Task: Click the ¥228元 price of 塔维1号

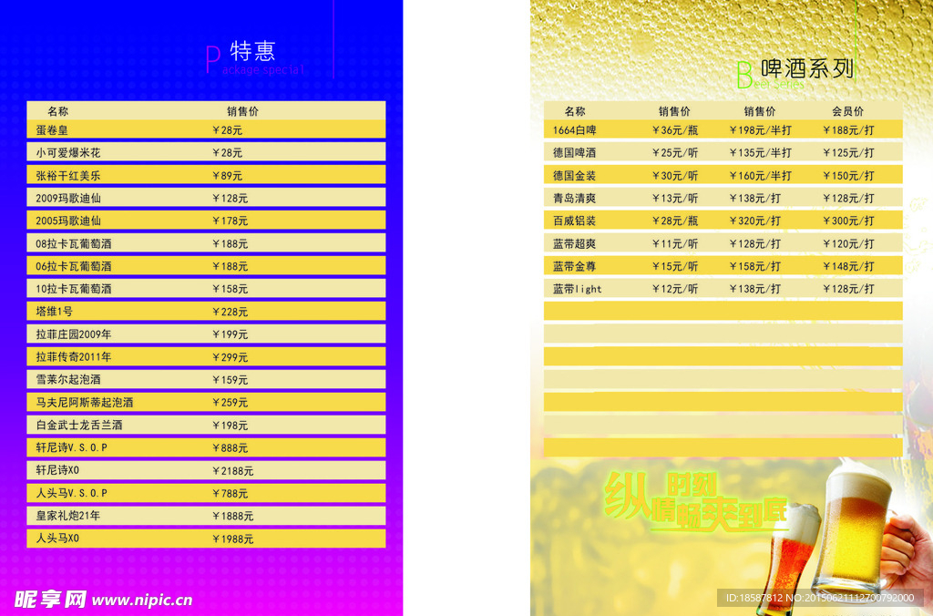Action: click(230, 312)
